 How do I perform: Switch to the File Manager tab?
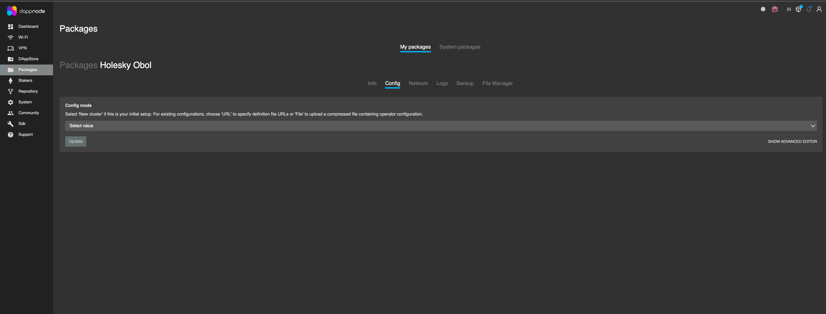(x=497, y=83)
